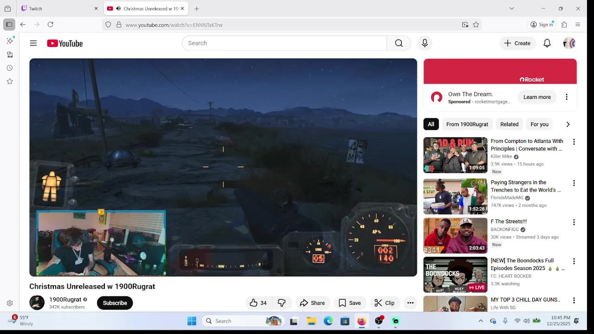The height and width of the screenshot is (334, 594).
Task: Click the Clip button
Action: pyautogui.click(x=385, y=303)
